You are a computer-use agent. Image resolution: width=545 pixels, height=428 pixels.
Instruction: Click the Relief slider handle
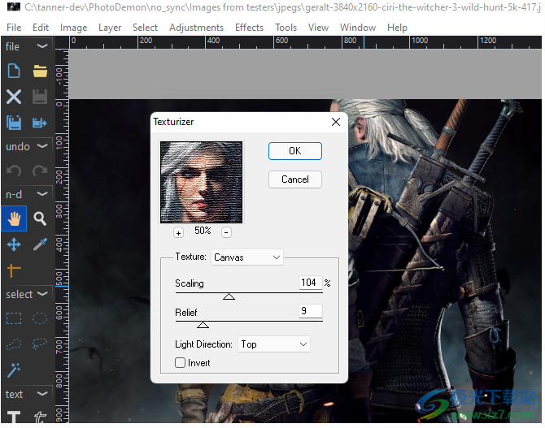click(x=203, y=325)
